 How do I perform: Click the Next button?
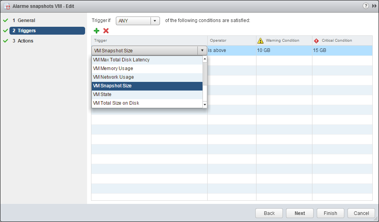299,213
